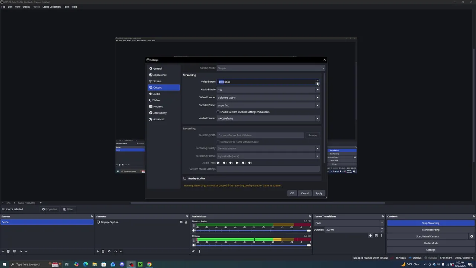Click the Studio Mode button
The height and width of the screenshot is (268, 476).
(x=431, y=243)
